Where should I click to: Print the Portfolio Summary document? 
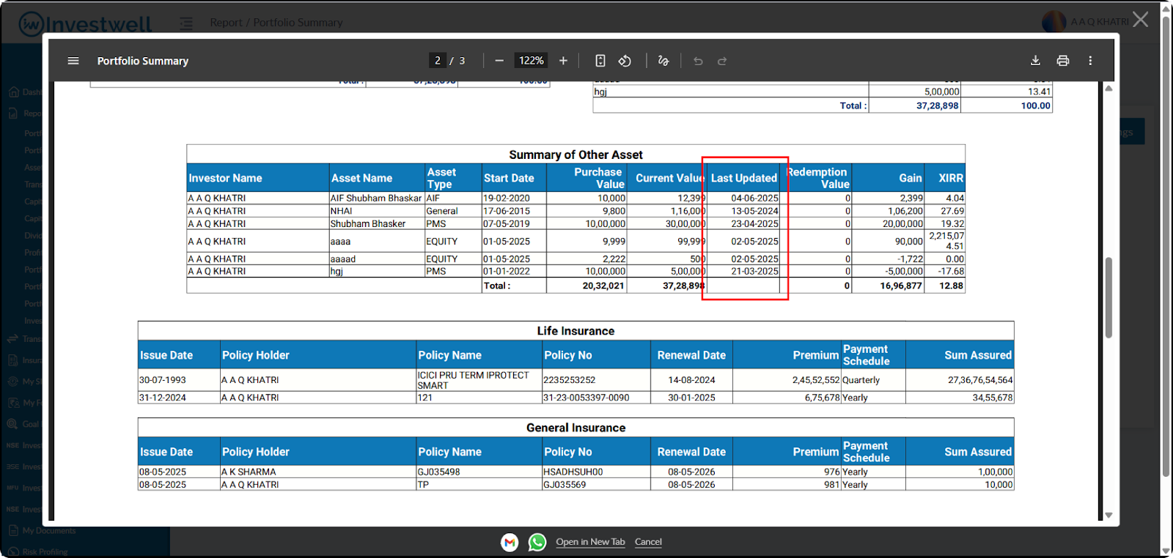pyautogui.click(x=1063, y=61)
